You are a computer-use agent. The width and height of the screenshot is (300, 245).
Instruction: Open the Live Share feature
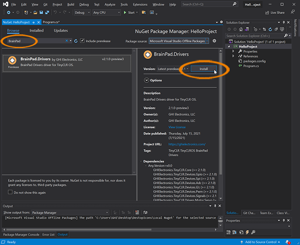275,13
